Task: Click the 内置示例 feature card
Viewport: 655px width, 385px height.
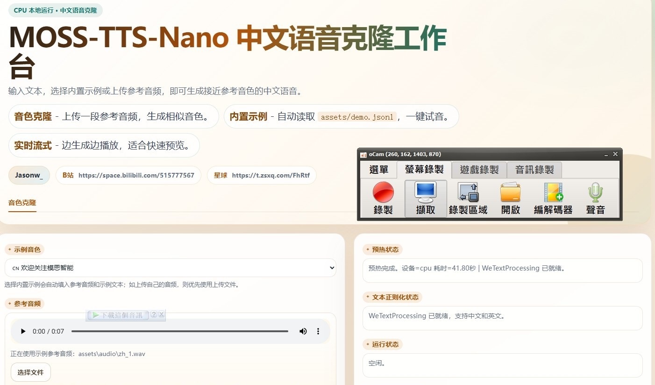Action: point(341,116)
